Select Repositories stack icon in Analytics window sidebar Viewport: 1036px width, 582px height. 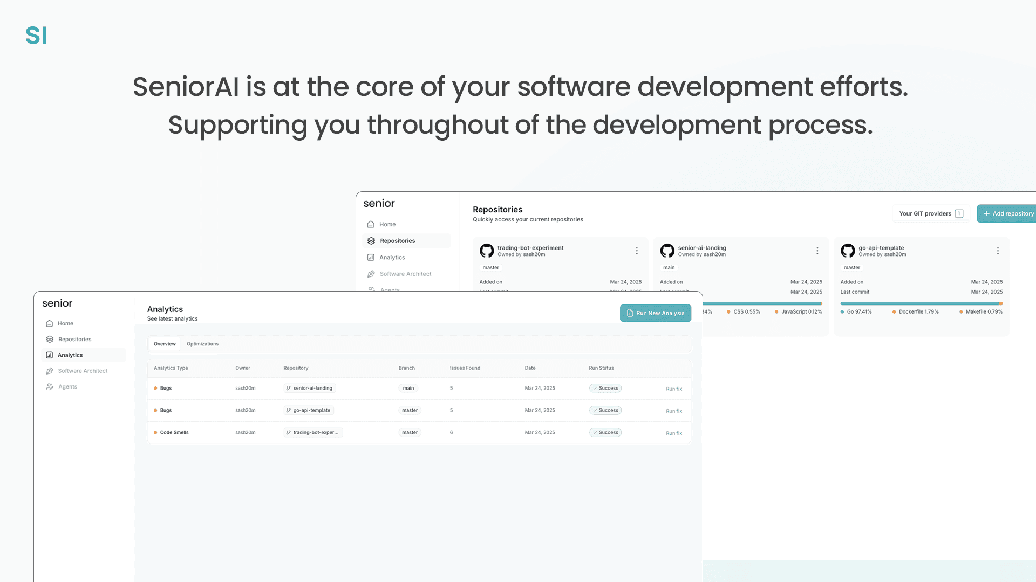50,339
